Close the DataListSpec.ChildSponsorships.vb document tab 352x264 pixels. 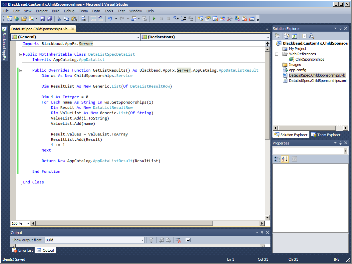pos(73,29)
